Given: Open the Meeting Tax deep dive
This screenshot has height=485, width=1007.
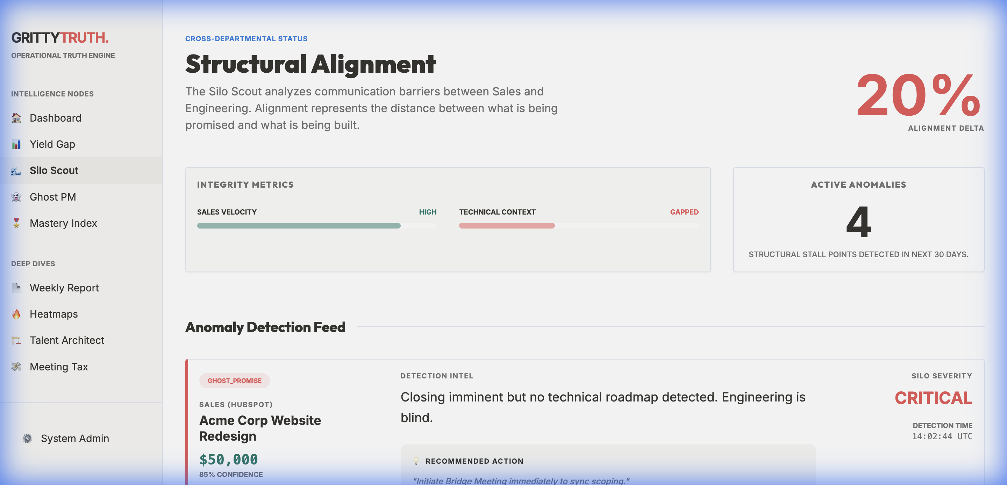Looking at the screenshot, I should 59,367.
